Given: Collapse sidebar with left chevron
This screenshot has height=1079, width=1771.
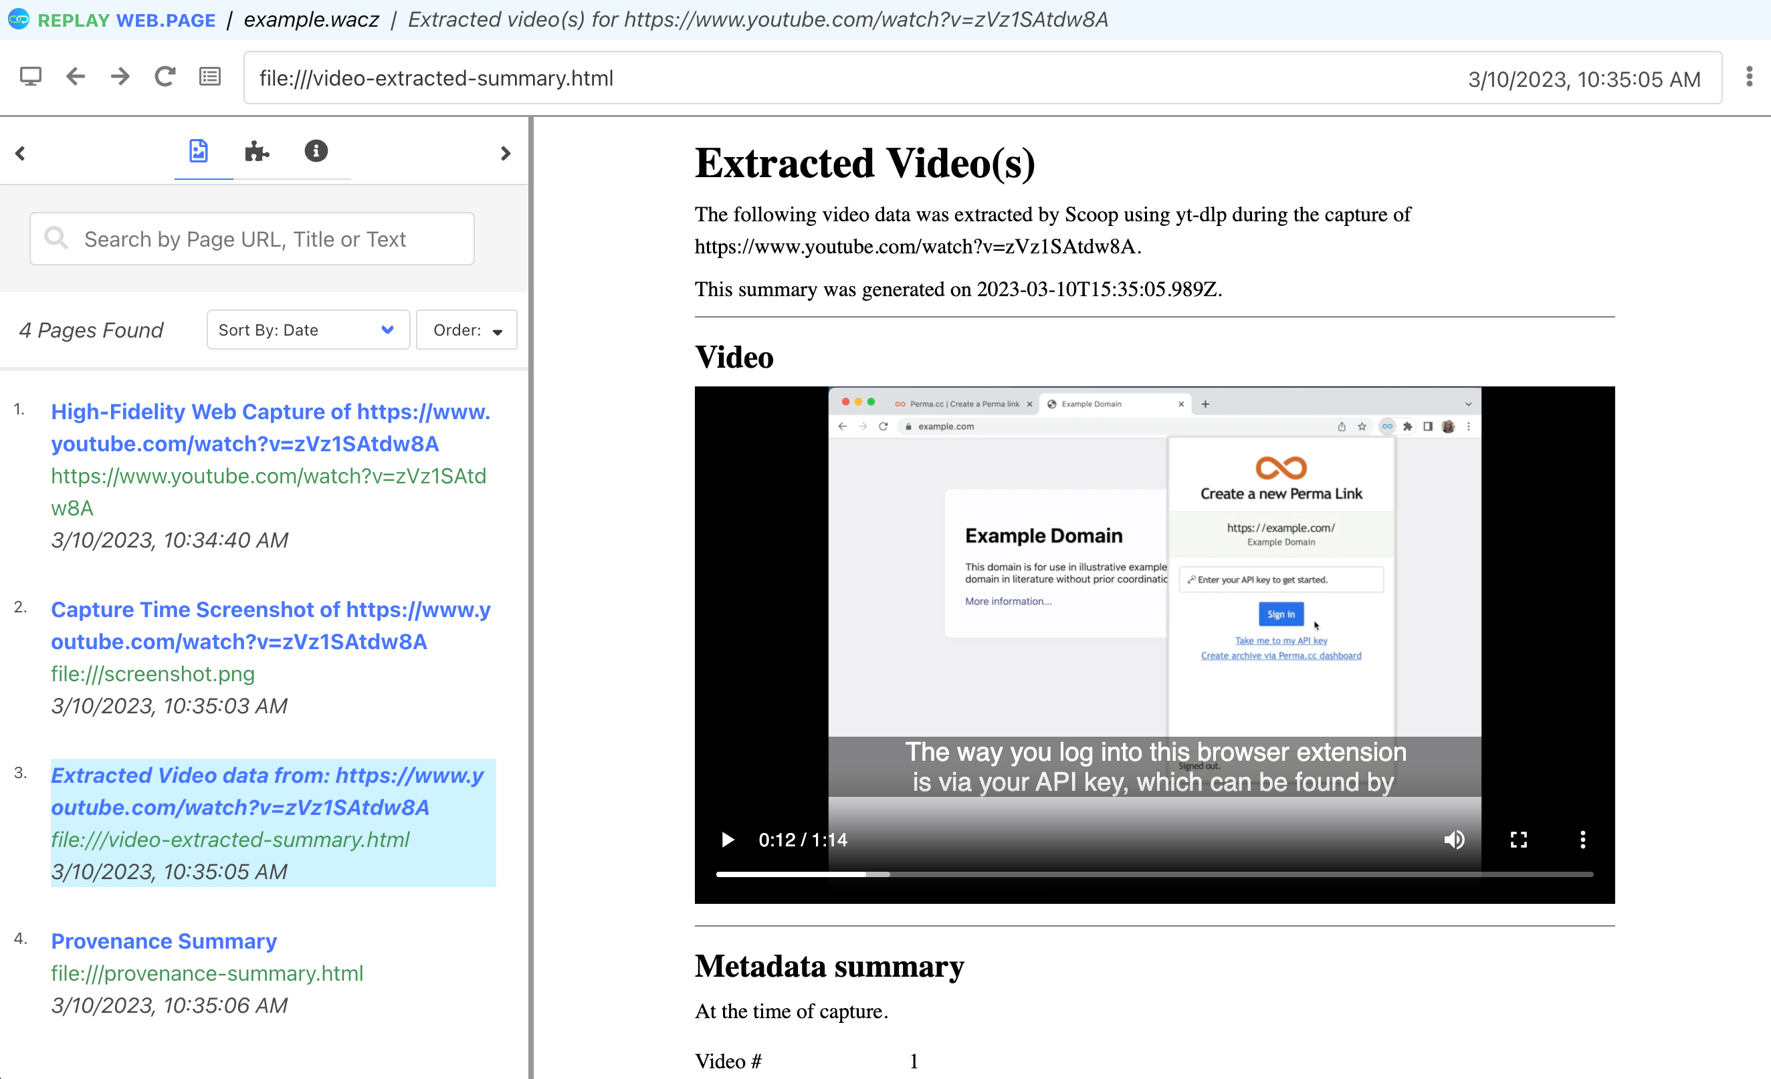Looking at the screenshot, I should pyautogui.click(x=20, y=153).
